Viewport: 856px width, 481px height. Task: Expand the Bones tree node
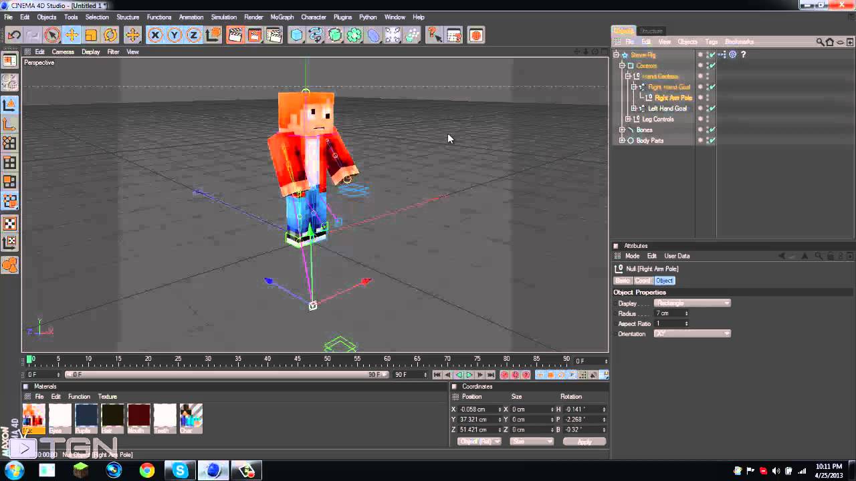coord(622,130)
